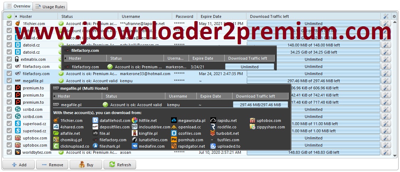Click the Refresh button
Screen dimensions: 400x172
120,165
